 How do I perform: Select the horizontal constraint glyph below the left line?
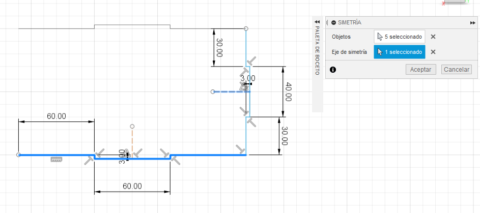(57, 159)
